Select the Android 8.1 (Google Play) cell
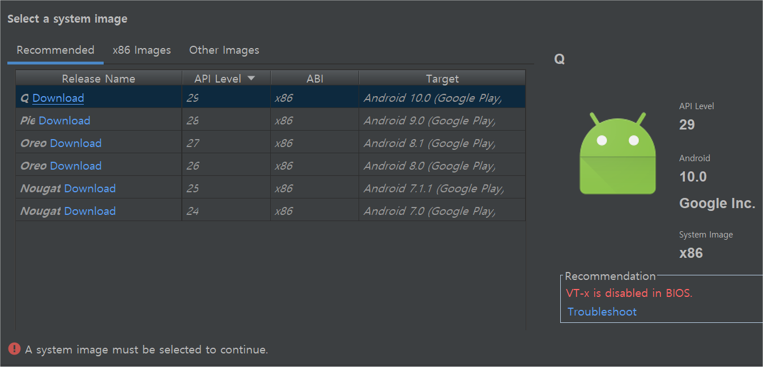The height and width of the screenshot is (367, 763). [x=442, y=143]
